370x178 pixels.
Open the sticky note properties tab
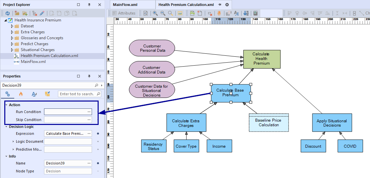point(47,94)
